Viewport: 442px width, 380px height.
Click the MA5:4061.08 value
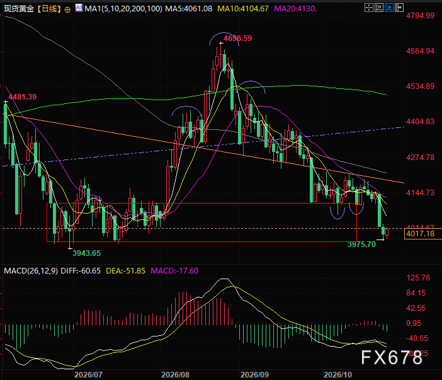[189, 9]
